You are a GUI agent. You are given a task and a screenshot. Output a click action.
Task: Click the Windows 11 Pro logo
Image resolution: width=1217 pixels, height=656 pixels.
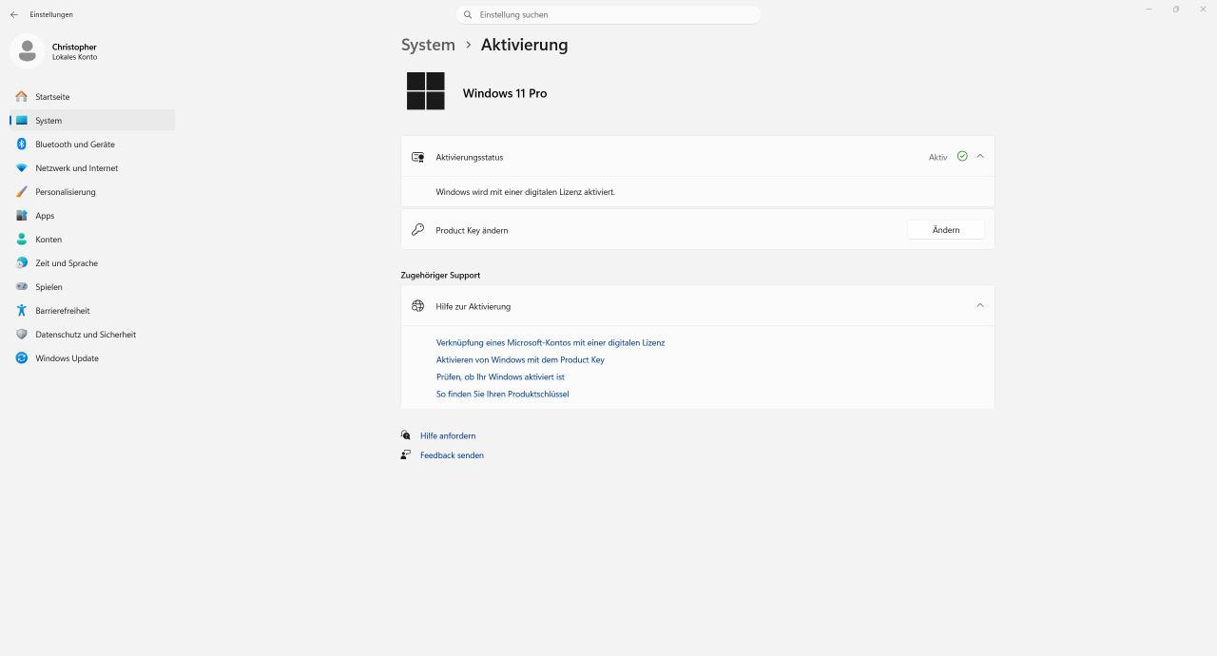point(426,91)
